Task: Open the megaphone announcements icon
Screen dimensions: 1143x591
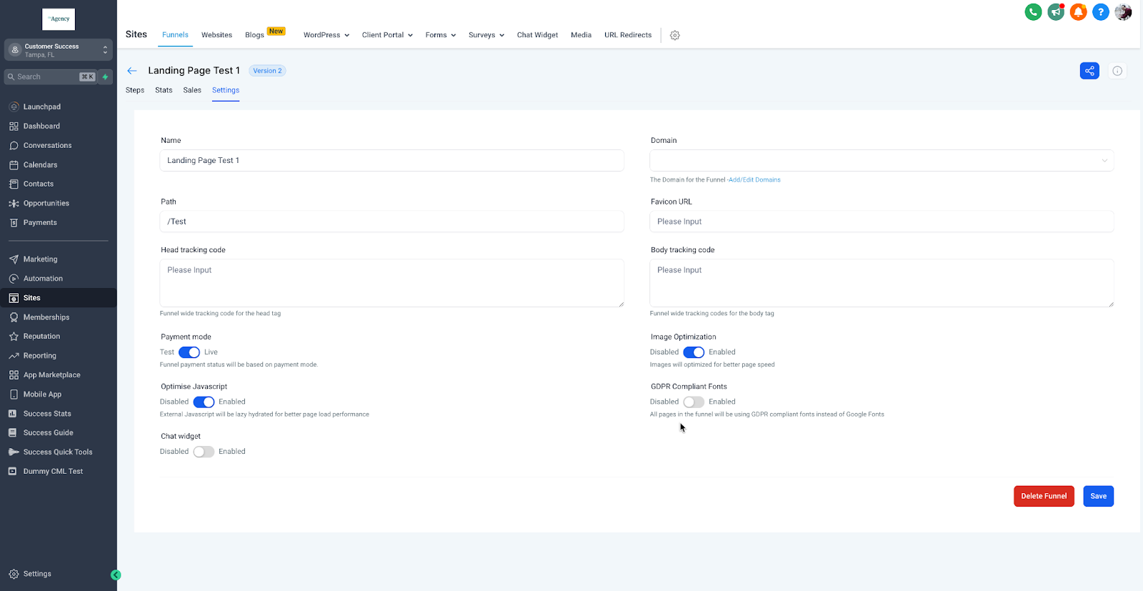Action: (1056, 12)
